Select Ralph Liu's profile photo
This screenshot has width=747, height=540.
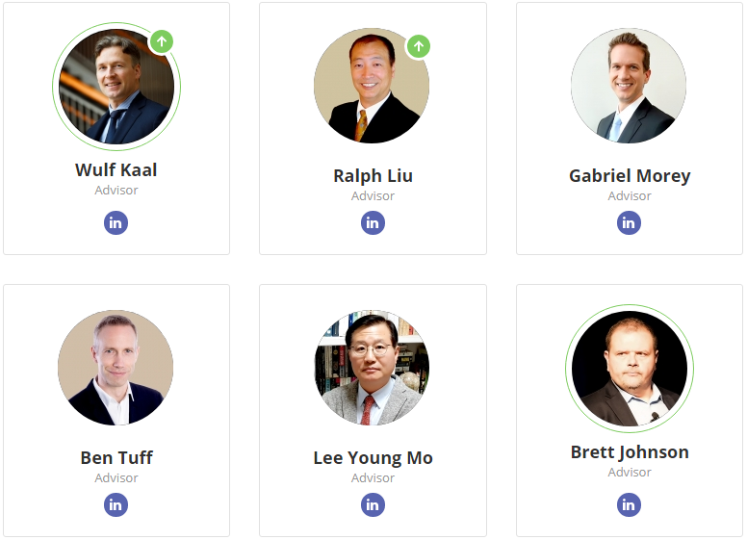pos(372,86)
